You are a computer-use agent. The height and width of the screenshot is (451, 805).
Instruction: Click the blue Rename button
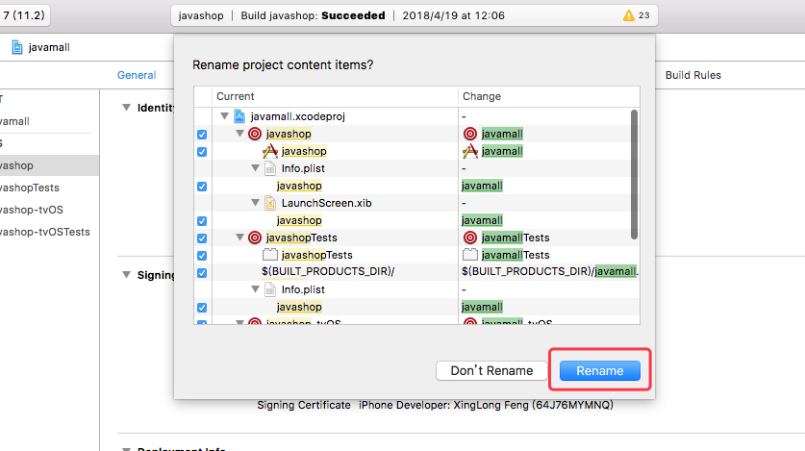click(599, 370)
